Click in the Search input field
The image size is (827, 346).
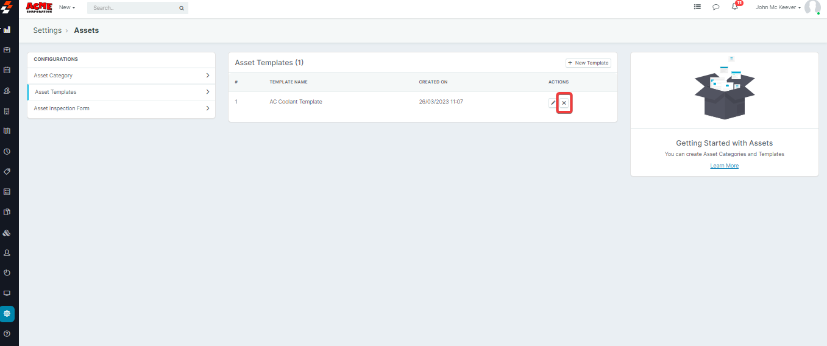[x=134, y=9]
